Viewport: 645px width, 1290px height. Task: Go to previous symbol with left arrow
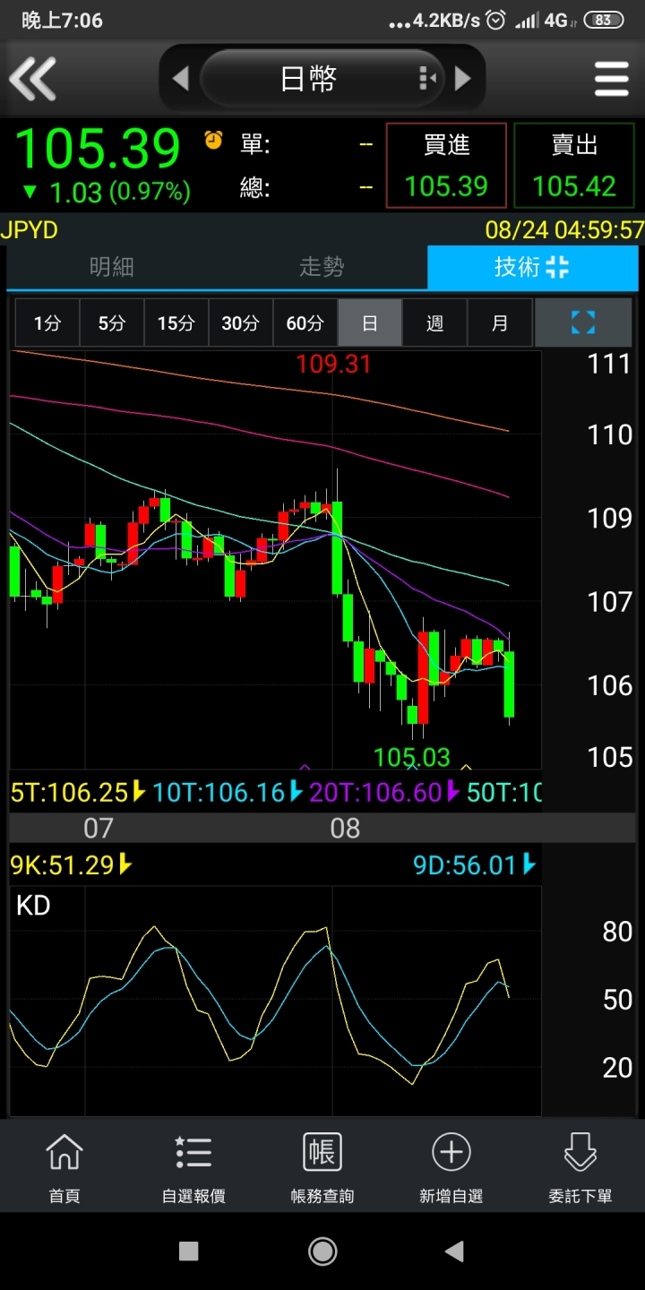tap(180, 79)
